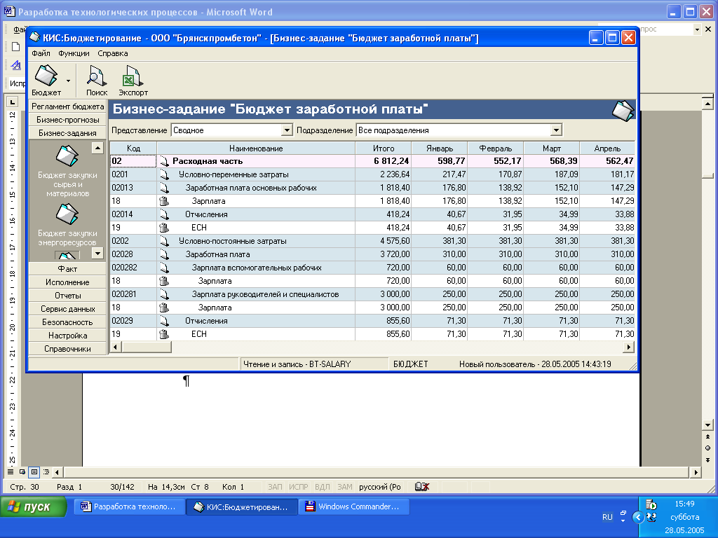Click the Поиск search icon
The width and height of the screenshot is (718, 538).
tap(96, 76)
